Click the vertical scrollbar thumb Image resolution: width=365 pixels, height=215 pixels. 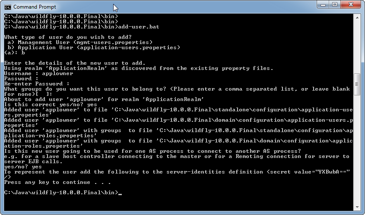tap(357, 84)
